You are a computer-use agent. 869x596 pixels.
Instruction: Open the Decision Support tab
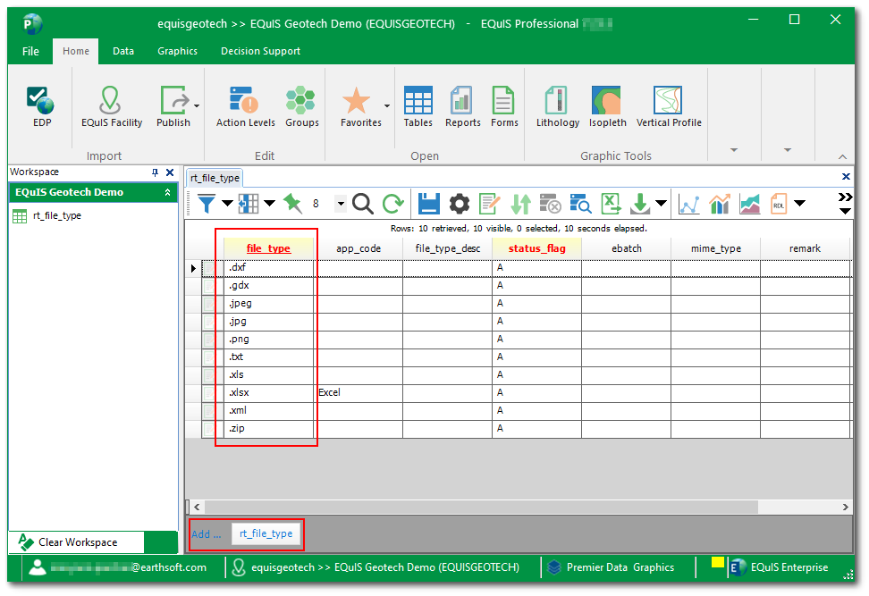(x=260, y=51)
